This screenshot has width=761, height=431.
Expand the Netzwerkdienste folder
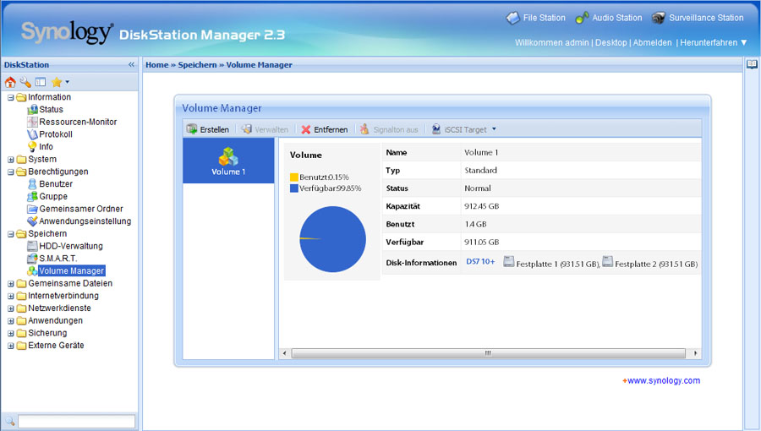pyautogui.click(x=11, y=308)
